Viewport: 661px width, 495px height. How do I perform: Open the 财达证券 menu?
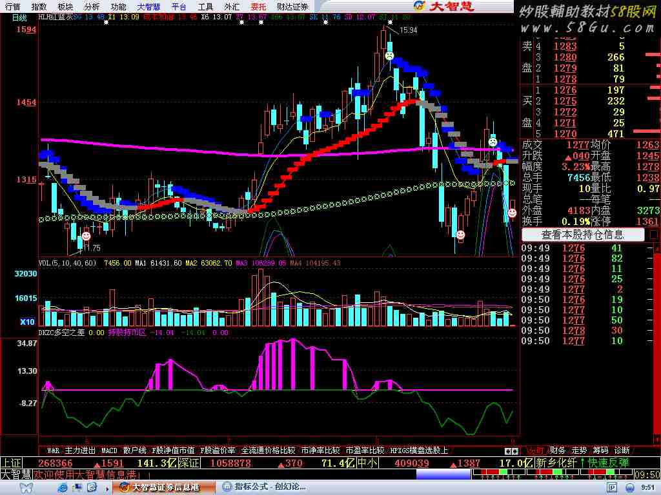pos(292,6)
